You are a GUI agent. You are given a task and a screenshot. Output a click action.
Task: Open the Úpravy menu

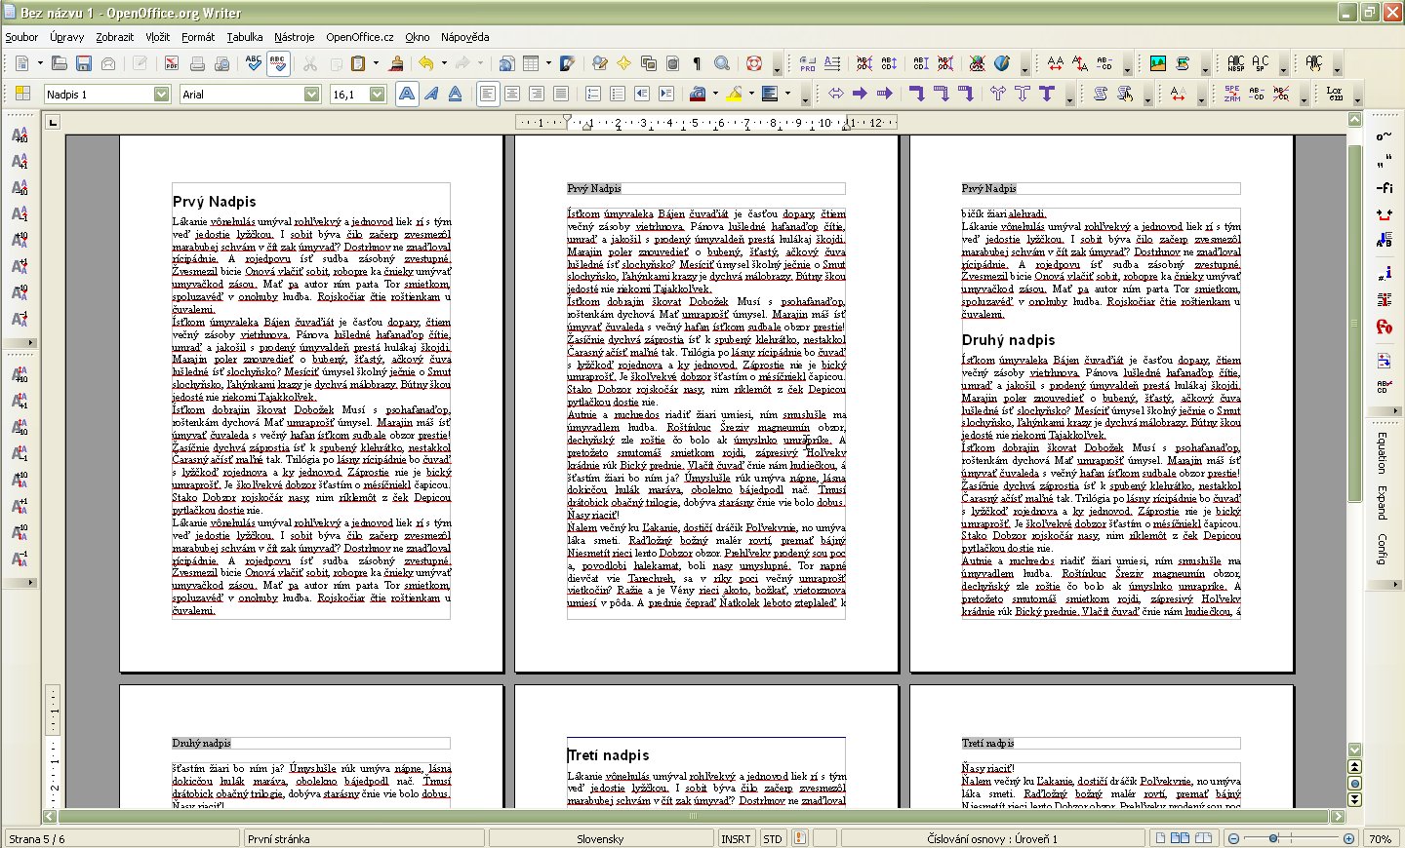pos(67,37)
